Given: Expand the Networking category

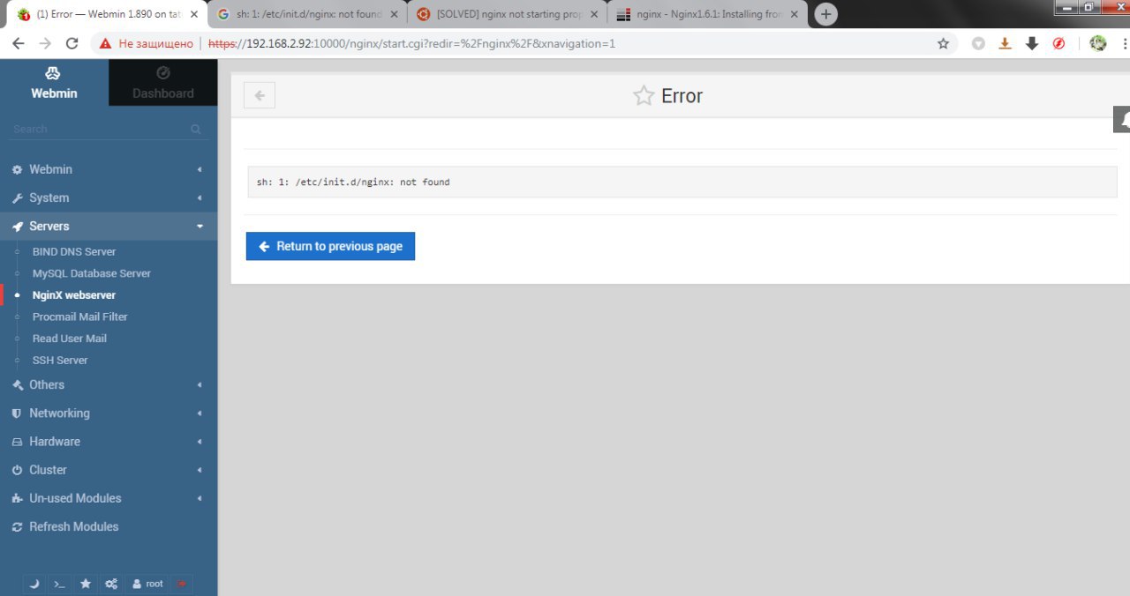Looking at the screenshot, I should (x=109, y=413).
